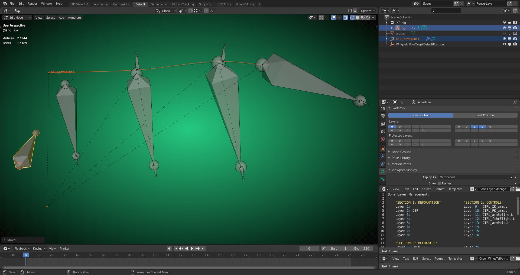The image size is (520, 275).
Task: Open the Output properties tab
Action: coord(383,116)
